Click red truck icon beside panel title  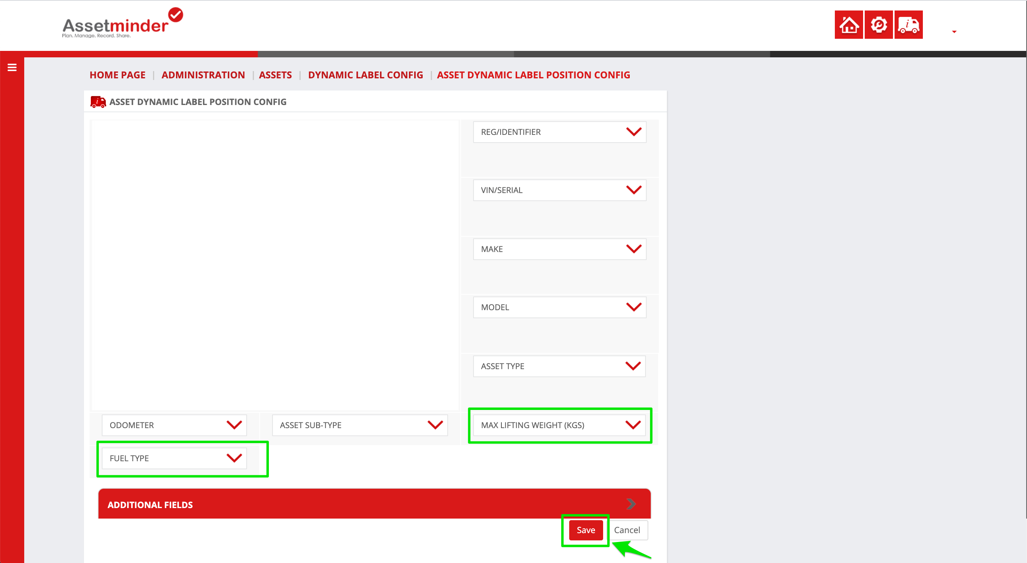pyautogui.click(x=98, y=102)
